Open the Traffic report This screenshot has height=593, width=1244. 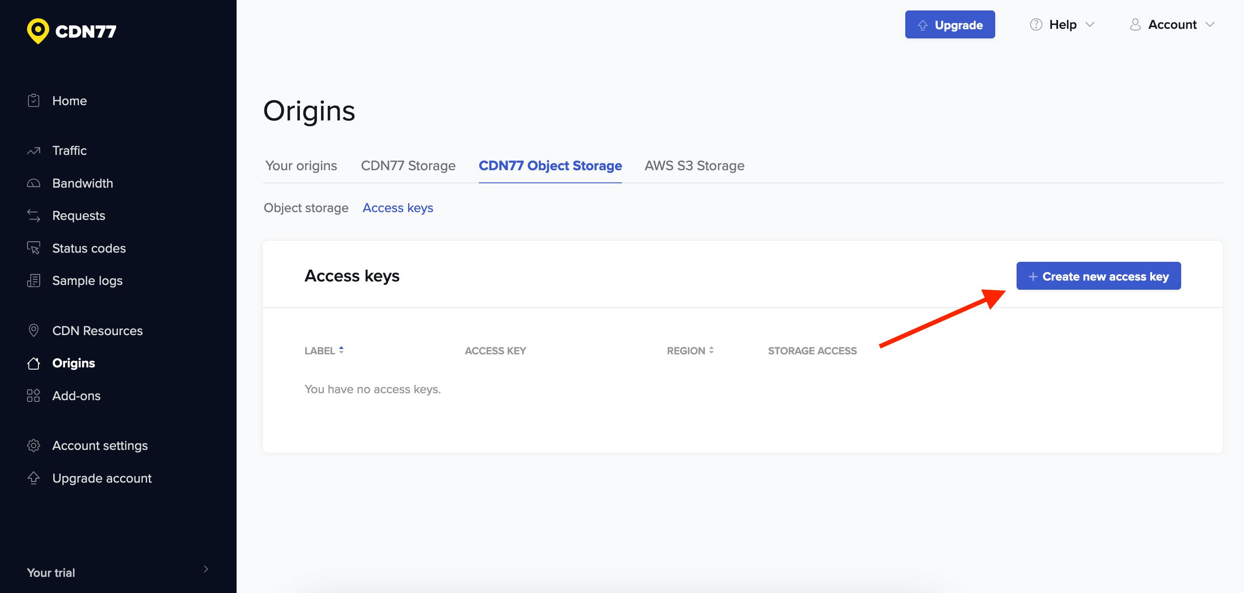pos(69,151)
